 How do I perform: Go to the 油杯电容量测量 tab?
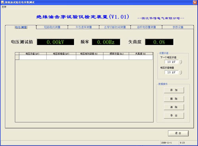(x=147, y=27)
